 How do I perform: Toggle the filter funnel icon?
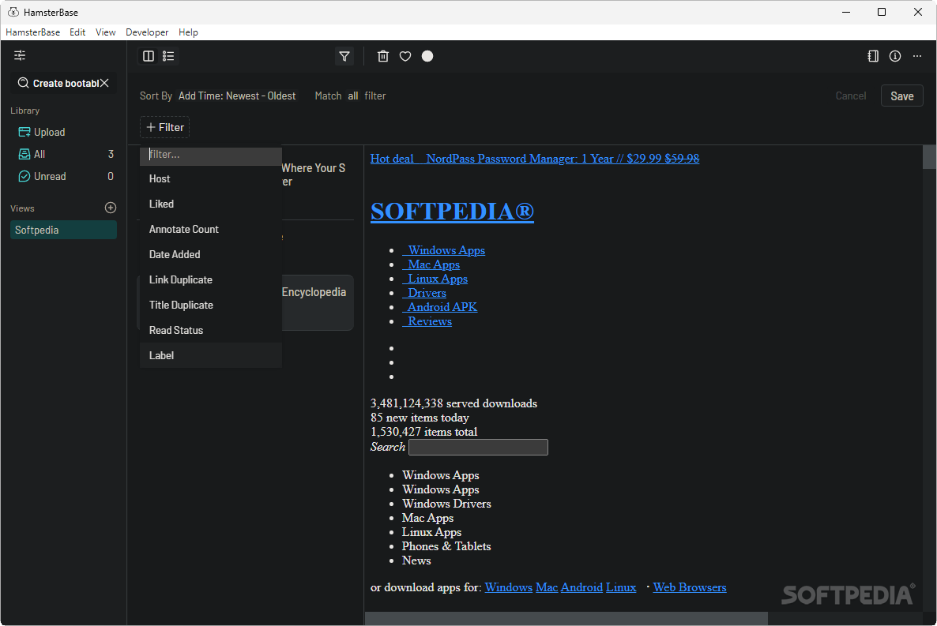pos(344,56)
